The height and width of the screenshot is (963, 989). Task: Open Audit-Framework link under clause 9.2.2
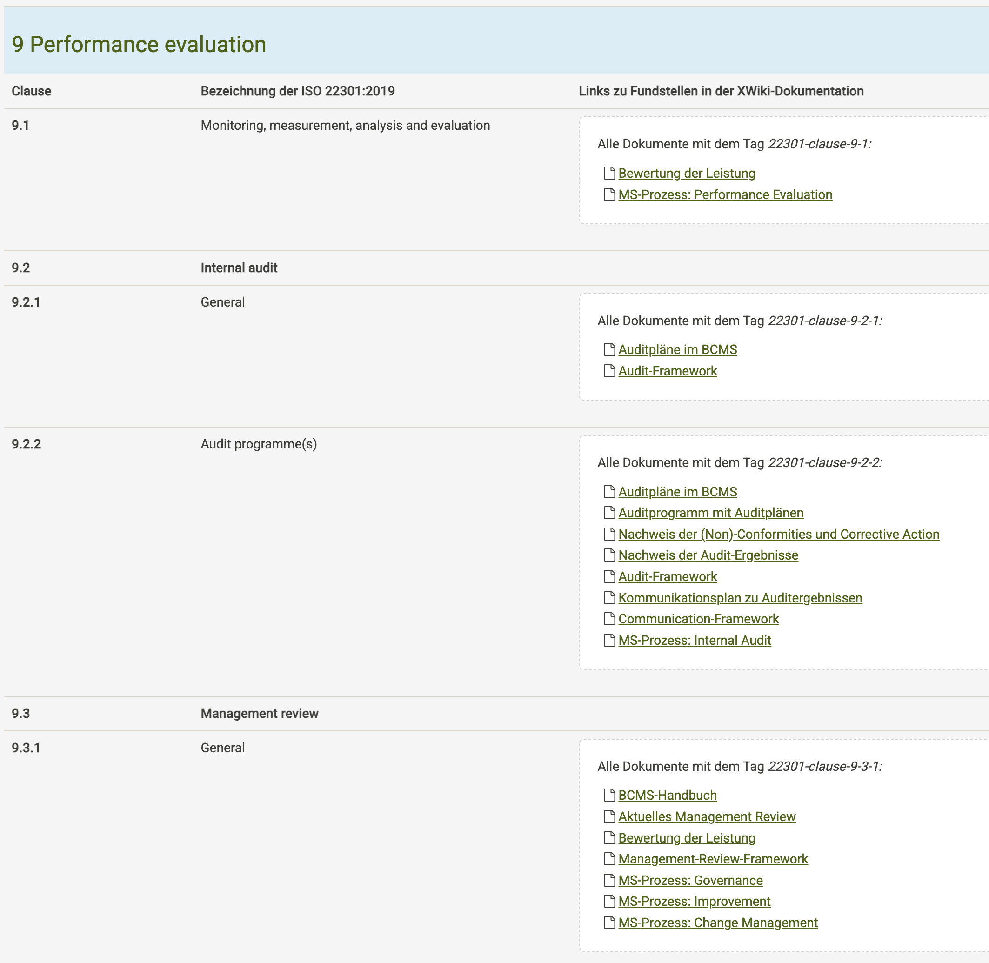point(668,576)
